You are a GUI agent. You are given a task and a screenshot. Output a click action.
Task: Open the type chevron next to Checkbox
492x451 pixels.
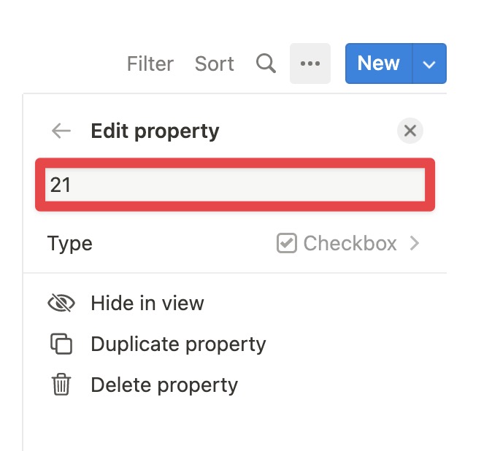coord(415,243)
